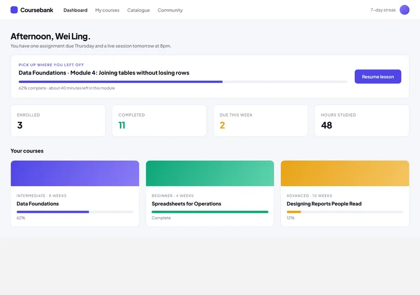This screenshot has width=420, height=295.
Task: Click the yellow Designing Reports banner
Action: pyautogui.click(x=345, y=173)
